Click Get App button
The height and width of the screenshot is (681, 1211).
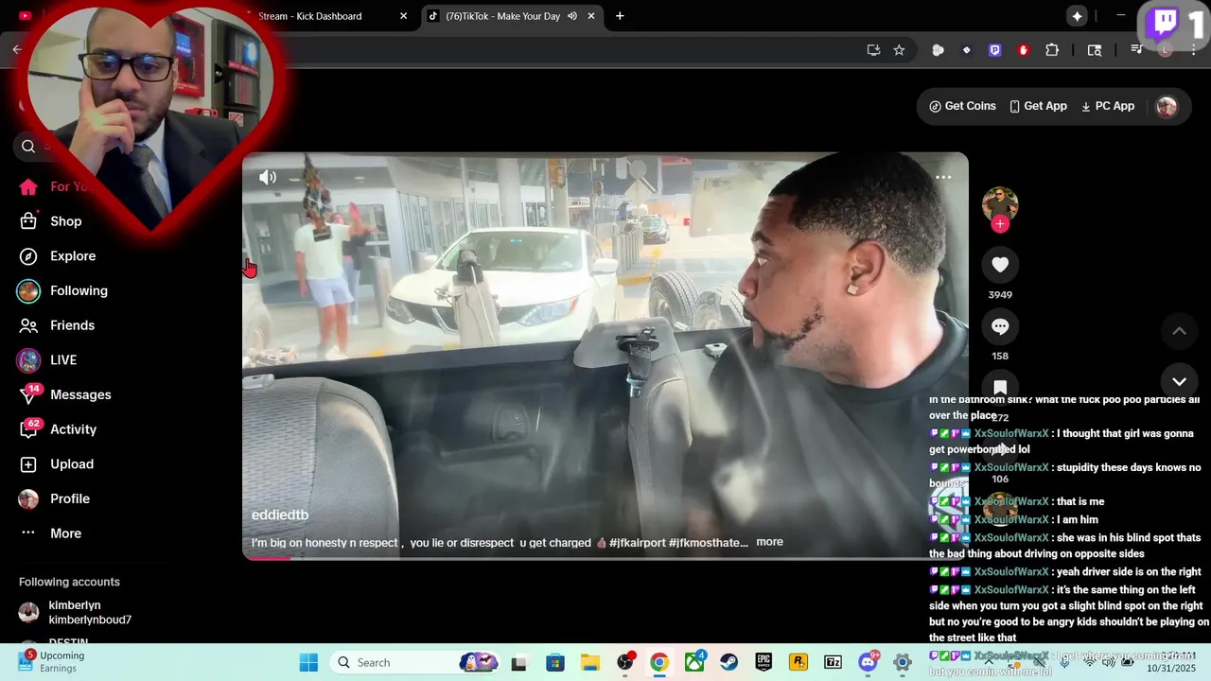pyautogui.click(x=1038, y=106)
